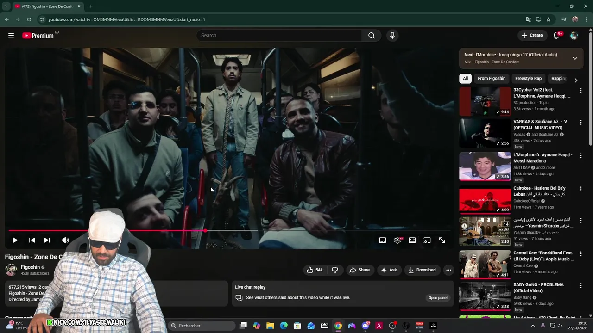
Task: Click the search magnifier button
Action: click(x=372, y=36)
